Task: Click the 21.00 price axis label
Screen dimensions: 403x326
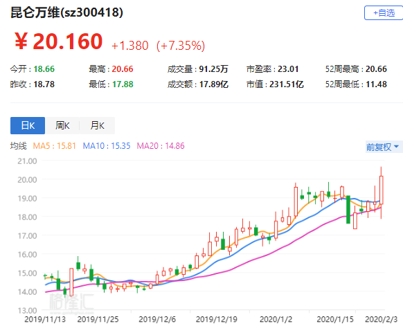Action: tap(27, 161)
